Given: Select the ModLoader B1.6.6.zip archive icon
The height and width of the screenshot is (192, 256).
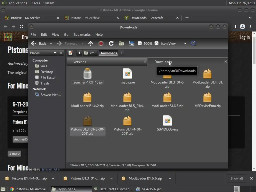Looking at the screenshot, I should coord(167,97).
